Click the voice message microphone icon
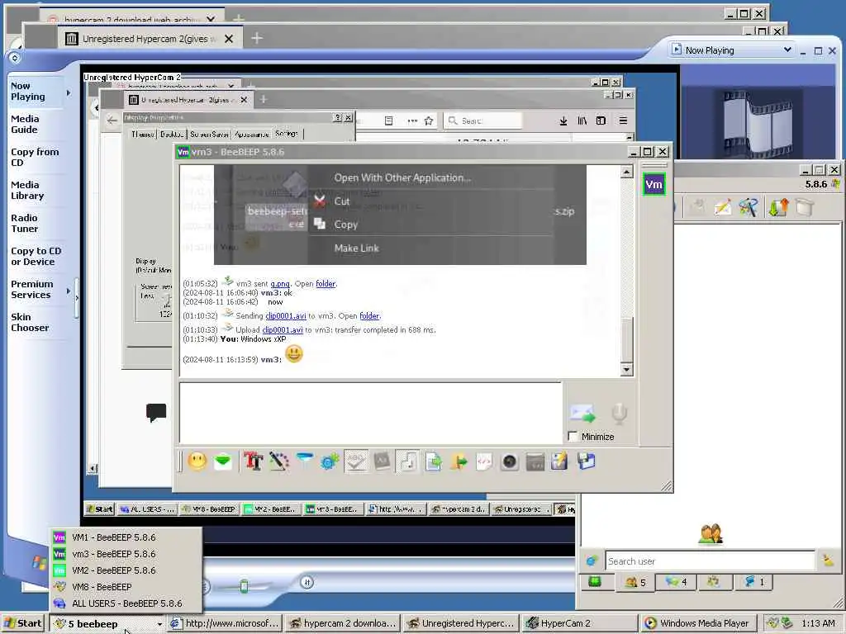This screenshot has height=634, width=846. [x=619, y=414]
